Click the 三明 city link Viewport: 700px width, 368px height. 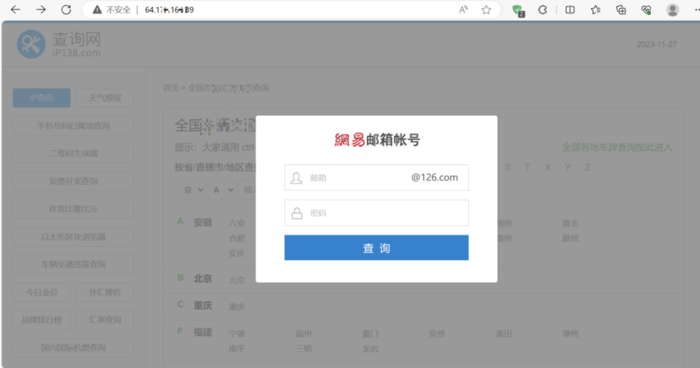[303, 349]
